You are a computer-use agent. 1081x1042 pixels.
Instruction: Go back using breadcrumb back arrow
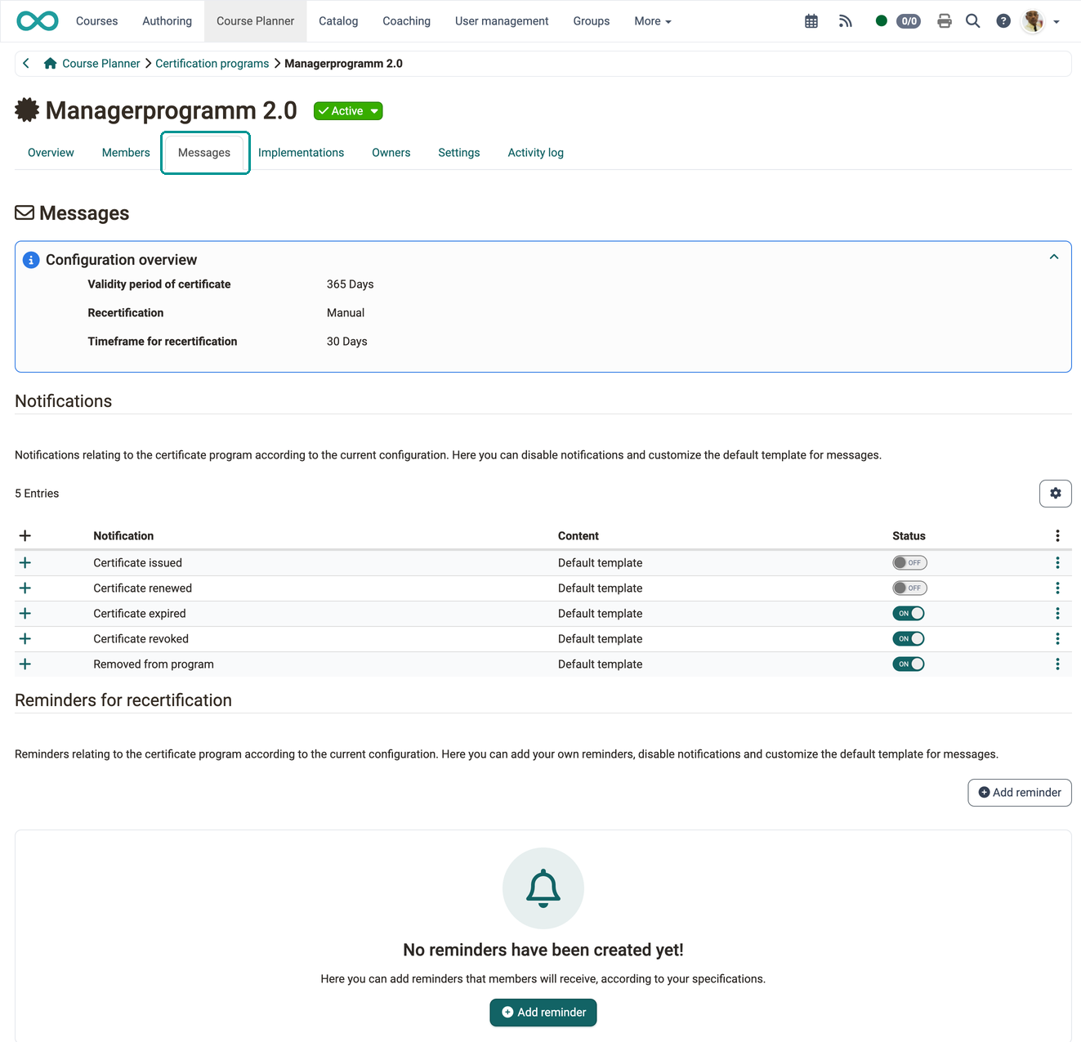tap(26, 63)
